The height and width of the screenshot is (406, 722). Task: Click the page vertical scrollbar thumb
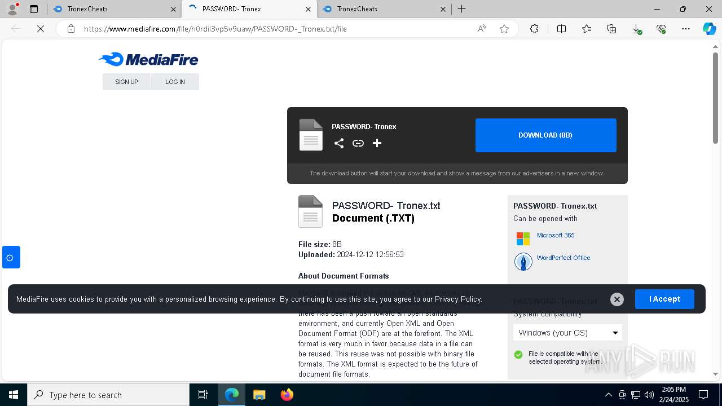click(x=715, y=97)
